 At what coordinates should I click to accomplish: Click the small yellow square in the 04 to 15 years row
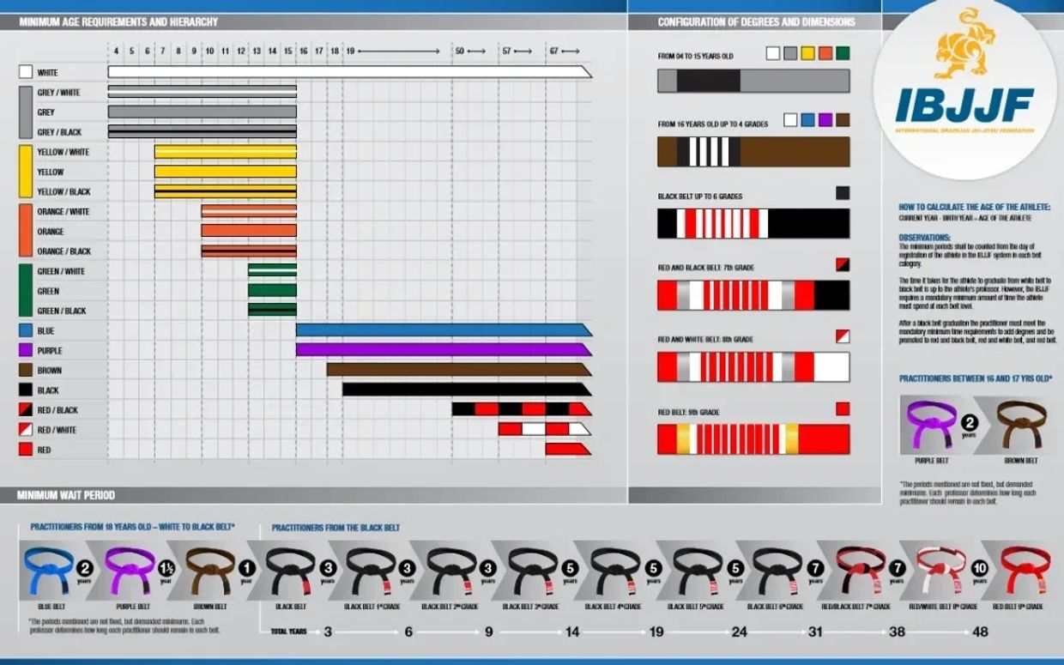pyautogui.click(x=807, y=53)
